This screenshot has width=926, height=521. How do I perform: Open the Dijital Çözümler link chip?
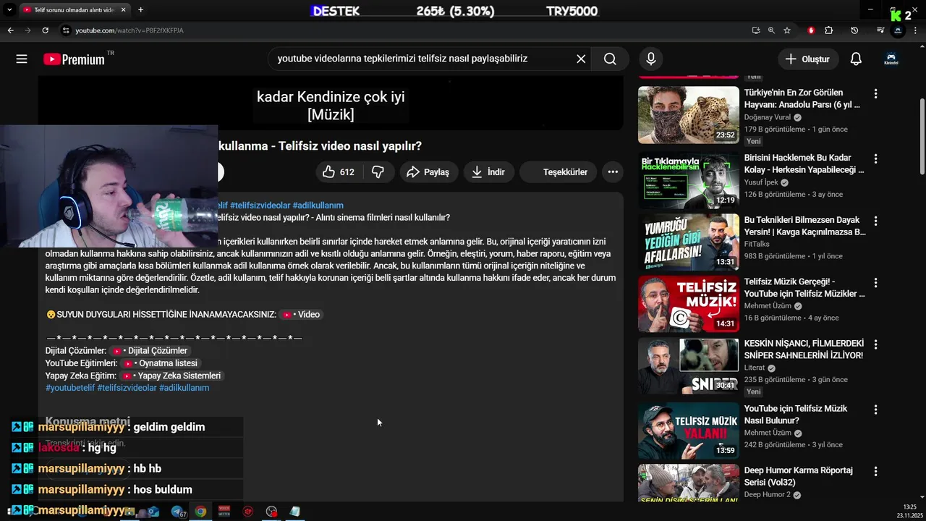(150, 351)
